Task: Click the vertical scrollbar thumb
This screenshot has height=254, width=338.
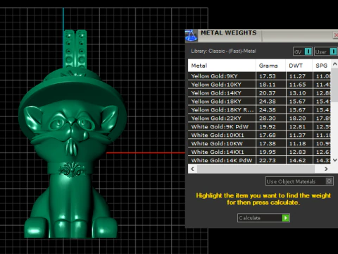Action: point(334,85)
